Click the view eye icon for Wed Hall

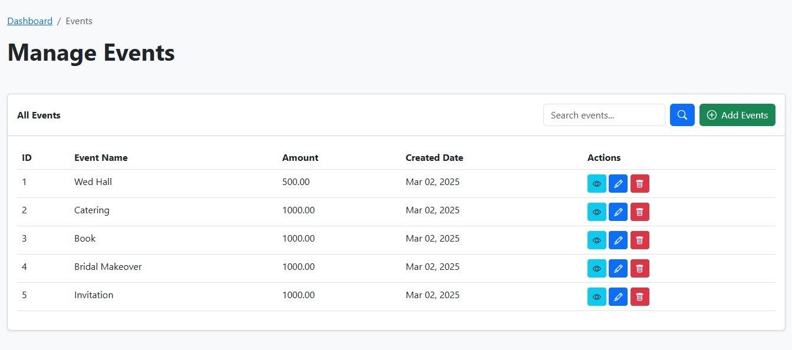point(596,184)
